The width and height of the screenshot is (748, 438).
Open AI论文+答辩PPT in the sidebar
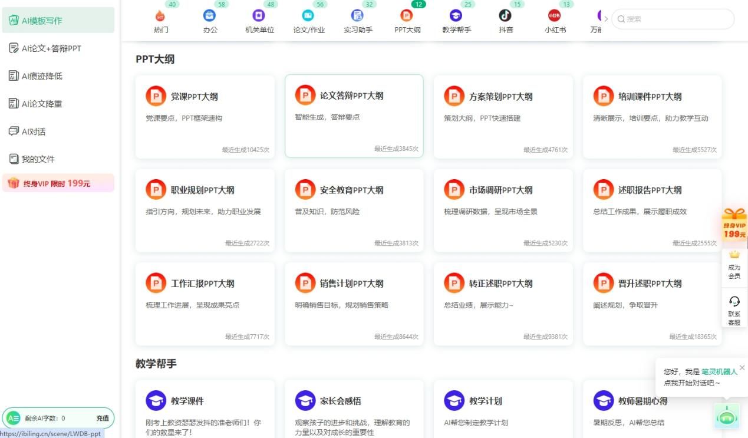coord(58,48)
